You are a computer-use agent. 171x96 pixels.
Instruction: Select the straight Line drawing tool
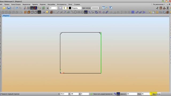point(58,12)
